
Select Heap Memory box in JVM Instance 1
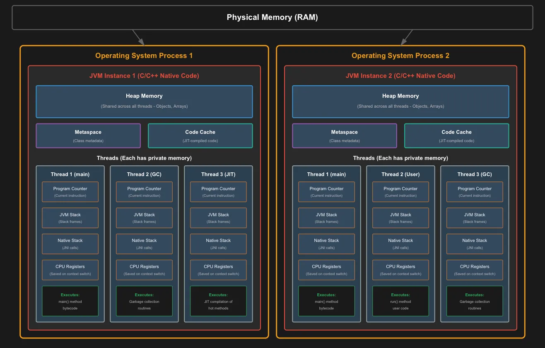(144, 101)
